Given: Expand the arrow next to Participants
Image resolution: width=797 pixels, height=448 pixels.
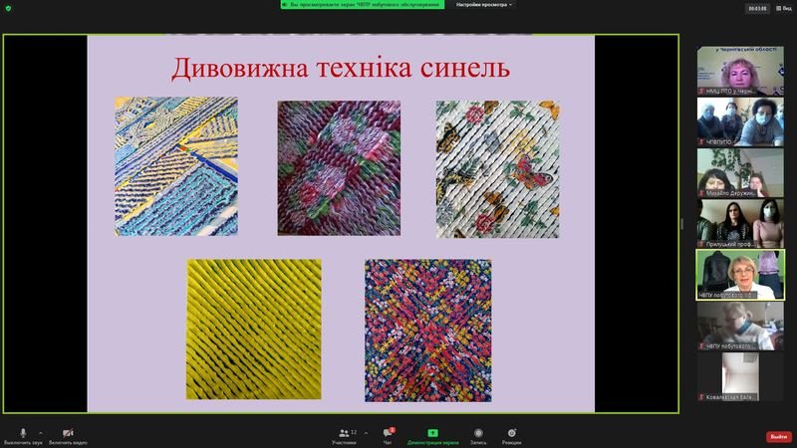Looking at the screenshot, I should click(366, 431).
